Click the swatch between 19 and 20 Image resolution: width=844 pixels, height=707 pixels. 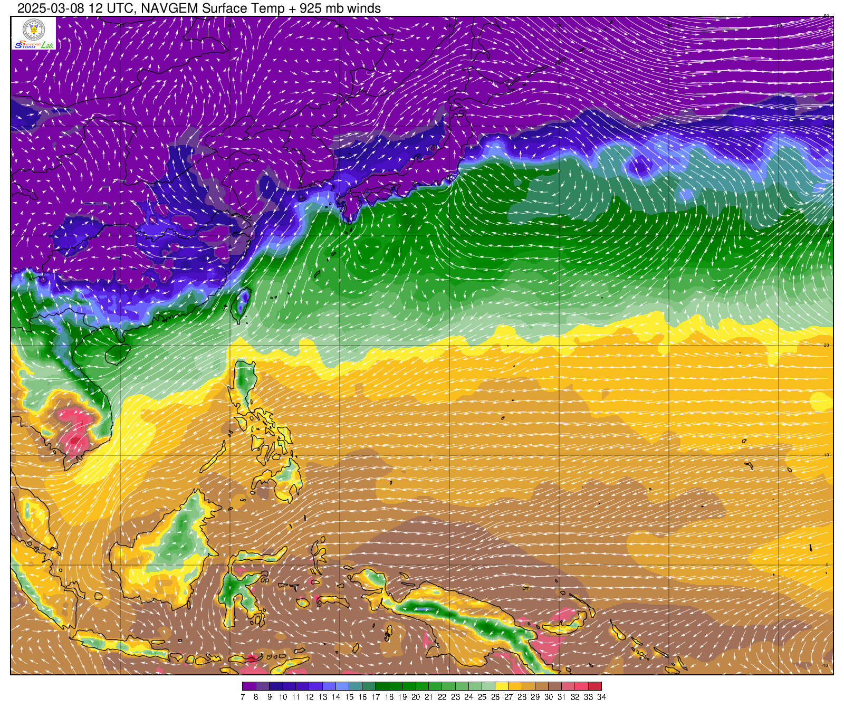pyautogui.click(x=409, y=686)
